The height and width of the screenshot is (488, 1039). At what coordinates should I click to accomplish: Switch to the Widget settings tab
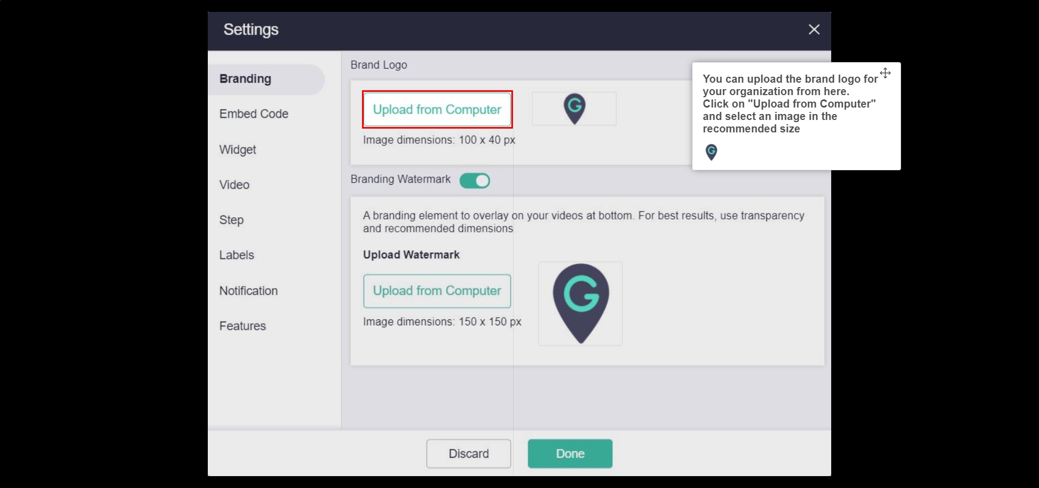click(x=238, y=150)
